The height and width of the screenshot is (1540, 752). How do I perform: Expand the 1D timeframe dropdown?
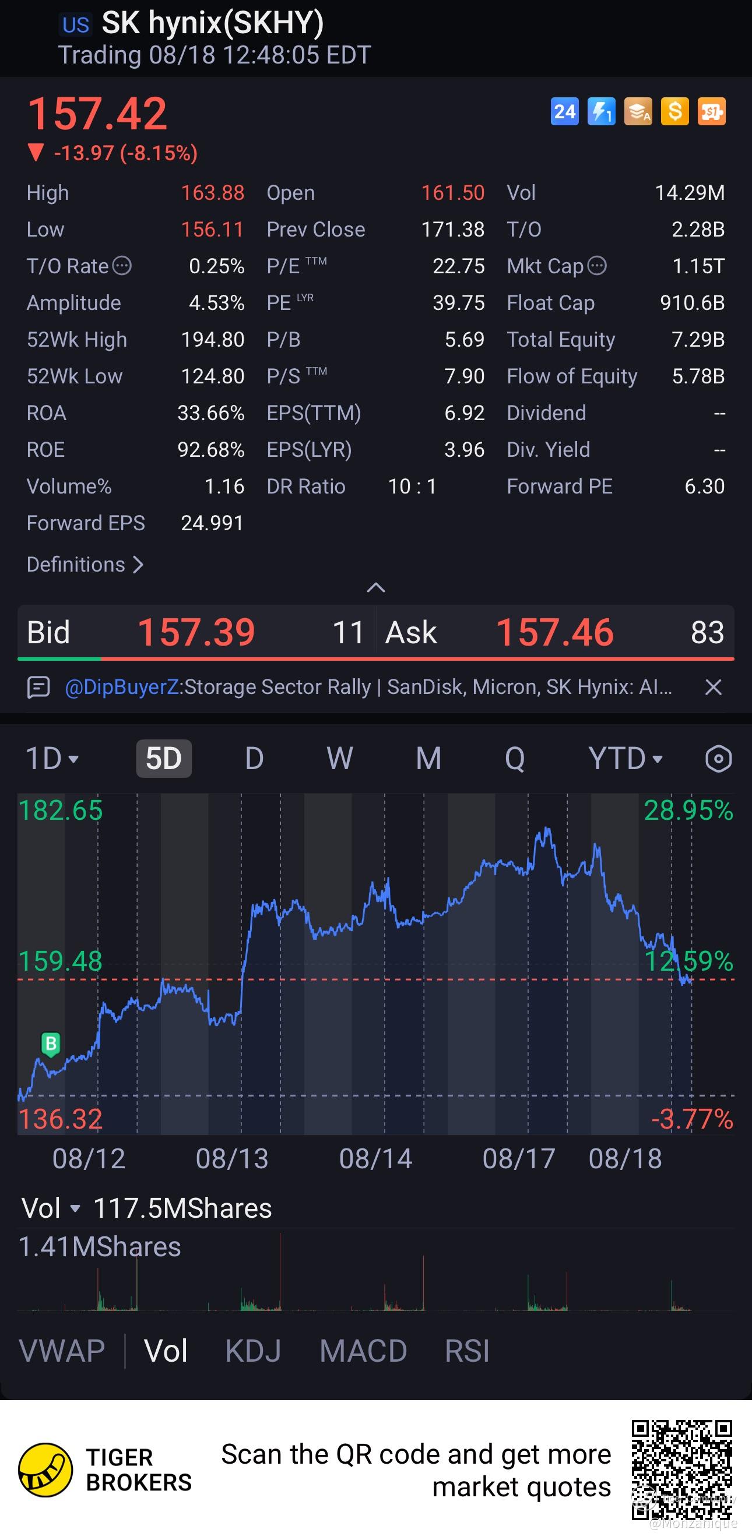(x=52, y=759)
